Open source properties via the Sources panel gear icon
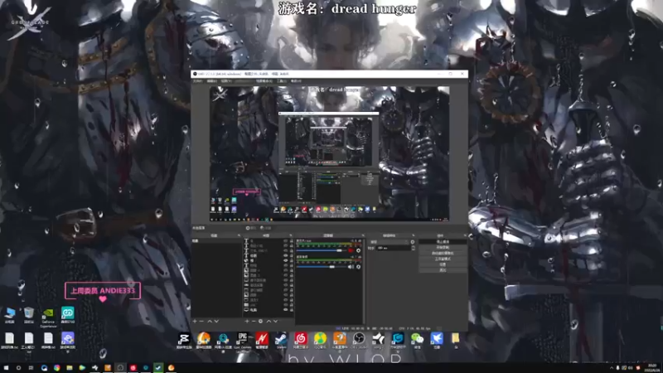Viewport: 663px width, 373px height. 260,322
